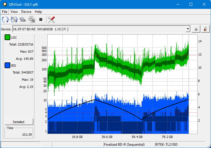Click the Scan/refresh device toolbar icon
The height and width of the screenshot is (148, 211).
tap(5, 19)
